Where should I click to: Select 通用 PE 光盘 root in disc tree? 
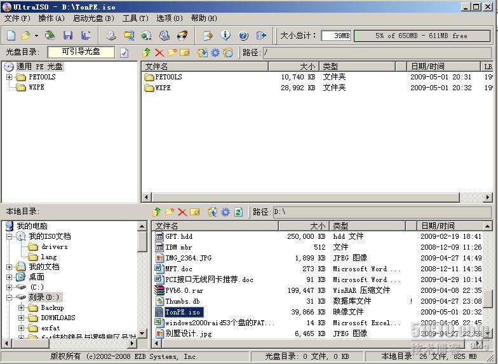(x=39, y=66)
